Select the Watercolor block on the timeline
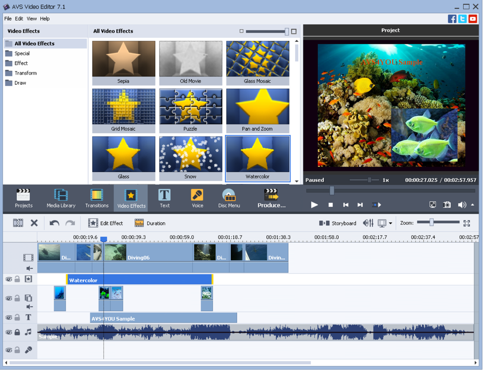The height and width of the screenshot is (370, 483). point(140,280)
